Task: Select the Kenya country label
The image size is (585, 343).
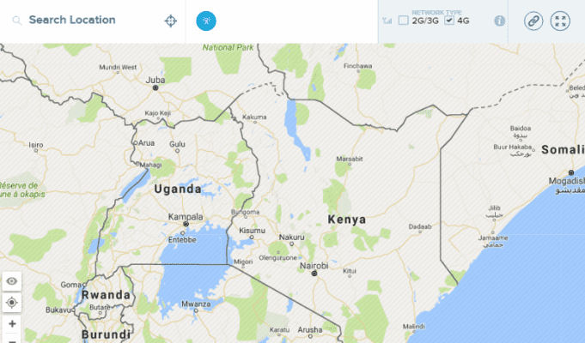Action: [x=347, y=220]
